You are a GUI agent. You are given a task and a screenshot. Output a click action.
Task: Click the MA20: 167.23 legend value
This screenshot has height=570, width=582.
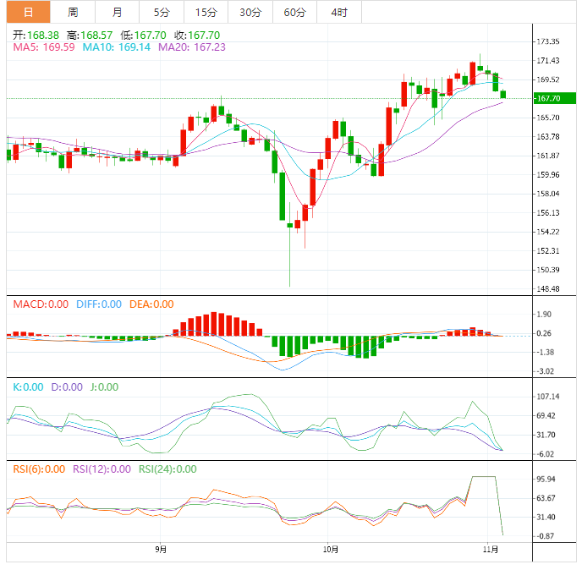point(192,47)
